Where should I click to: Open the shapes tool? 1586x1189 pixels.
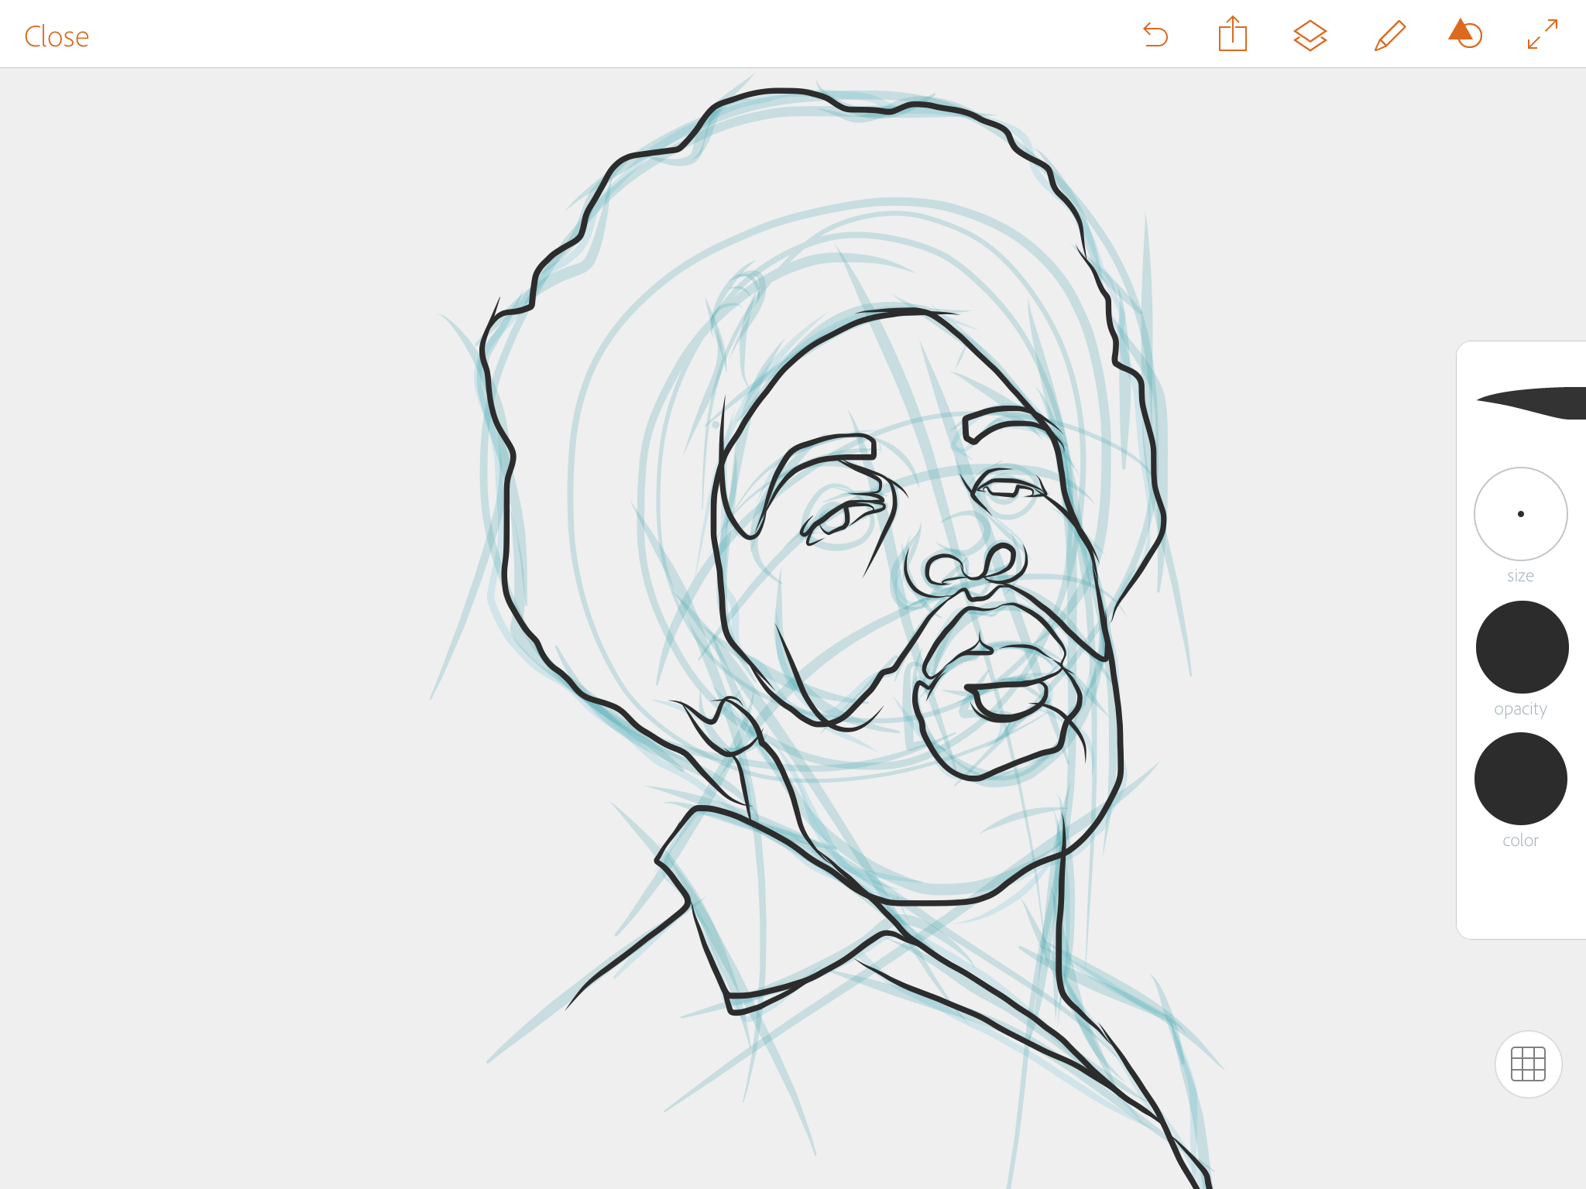click(1465, 34)
